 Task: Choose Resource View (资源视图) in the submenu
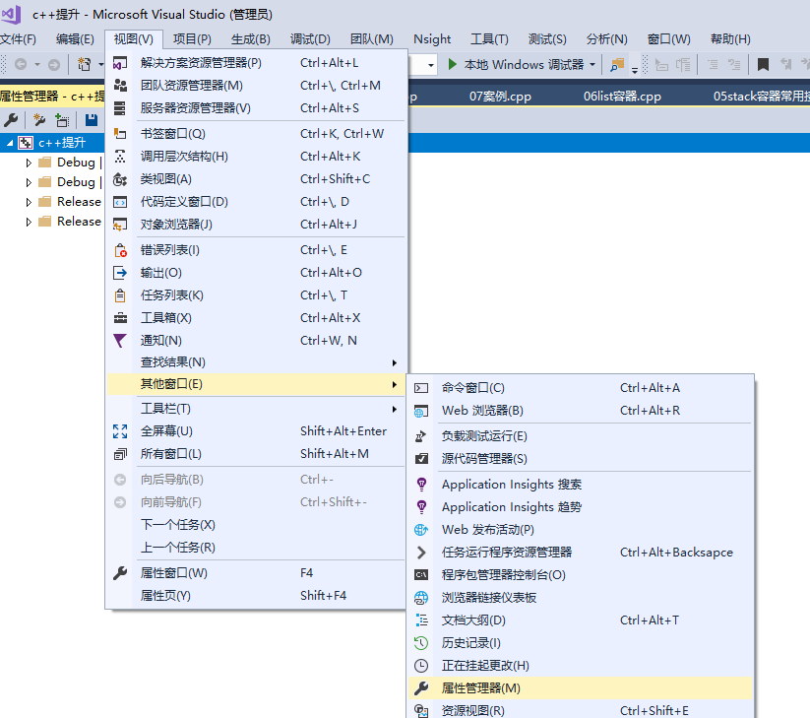coord(580,710)
